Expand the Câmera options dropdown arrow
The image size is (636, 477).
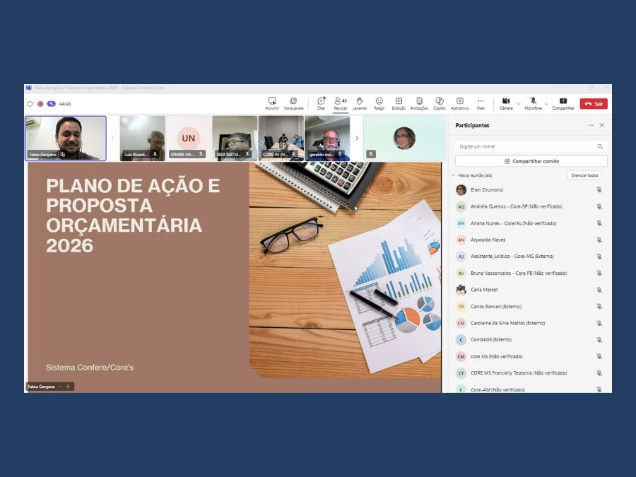[519, 104]
